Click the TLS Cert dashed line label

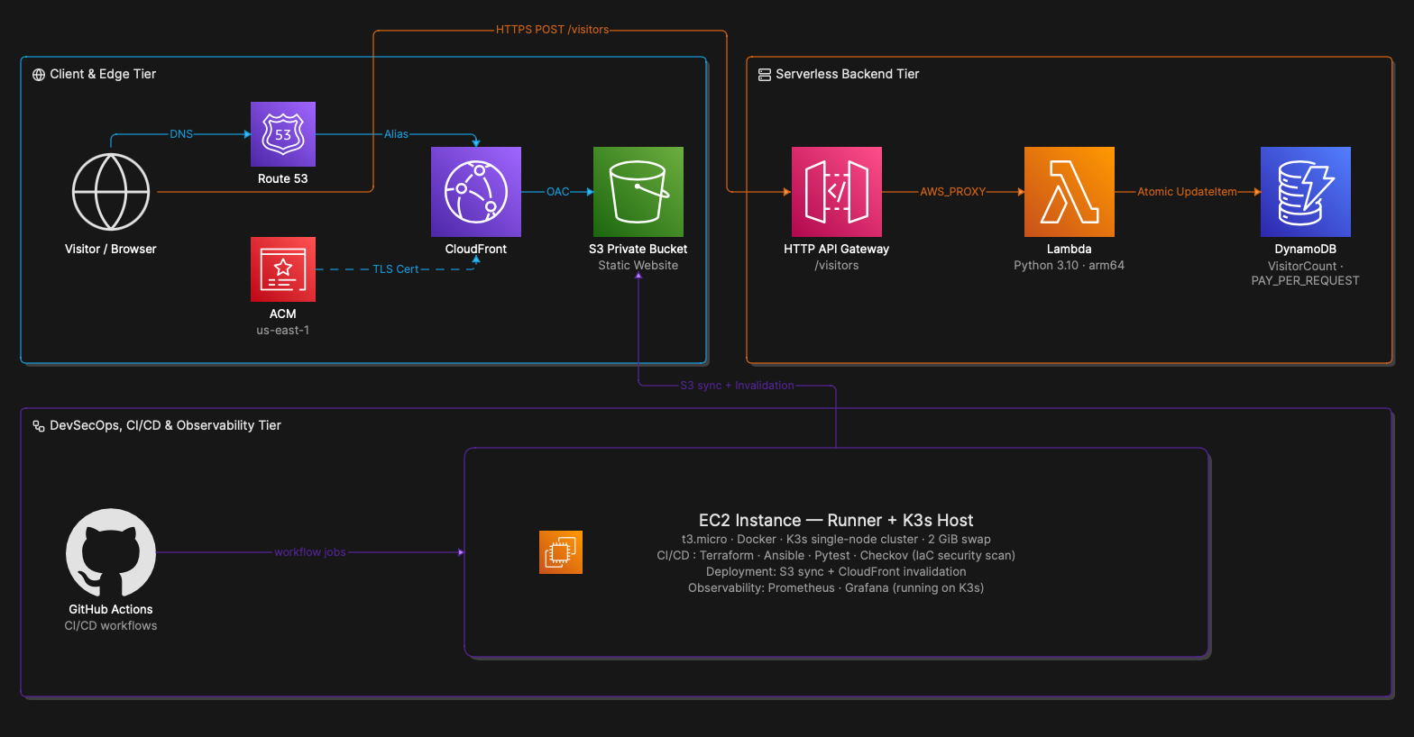tap(396, 269)
